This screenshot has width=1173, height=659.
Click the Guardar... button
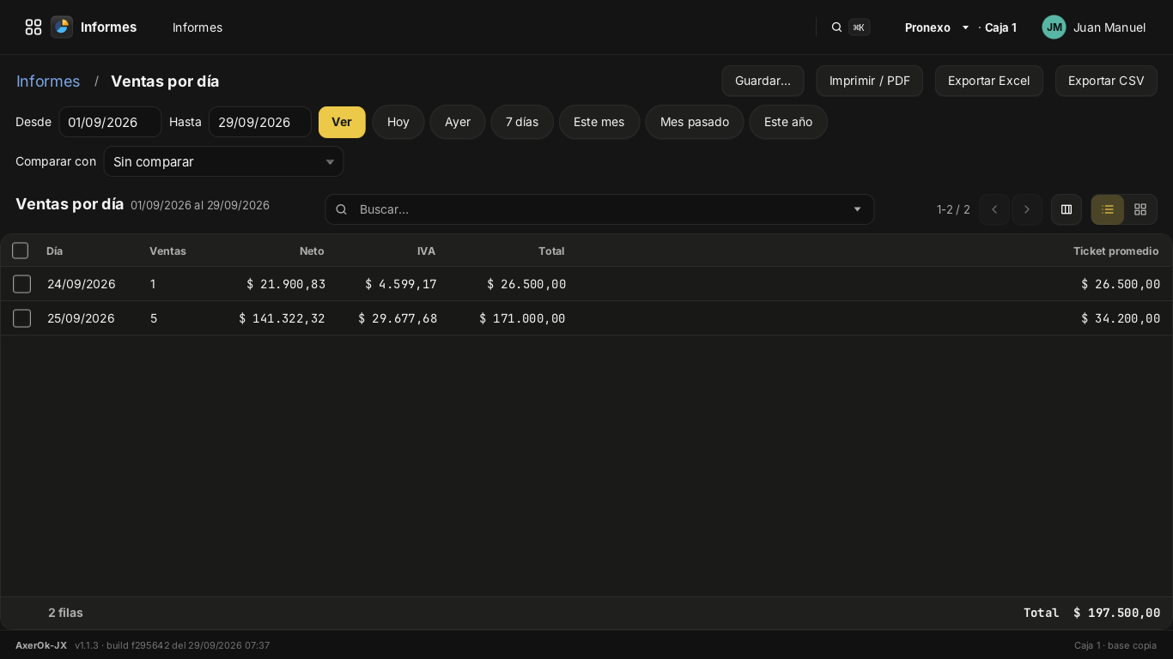(763, 81)
